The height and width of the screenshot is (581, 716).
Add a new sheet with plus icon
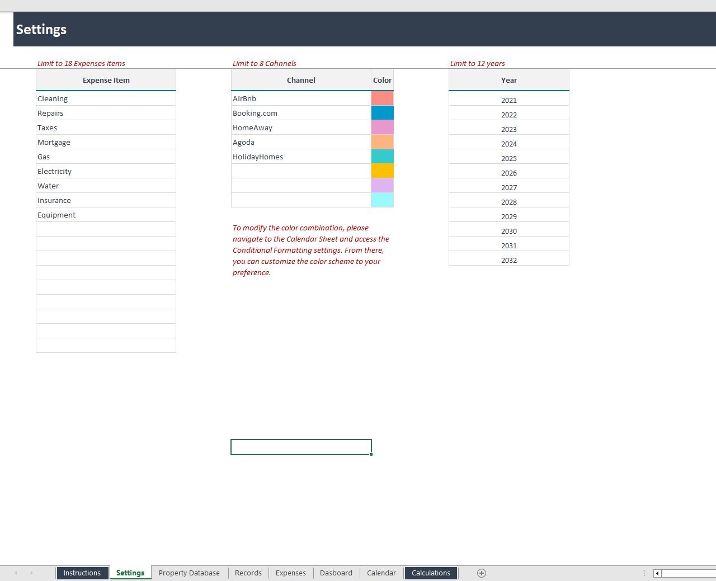(482, 573)
